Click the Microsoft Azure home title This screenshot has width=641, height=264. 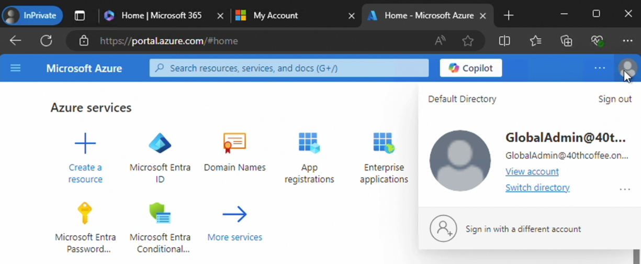84,68
